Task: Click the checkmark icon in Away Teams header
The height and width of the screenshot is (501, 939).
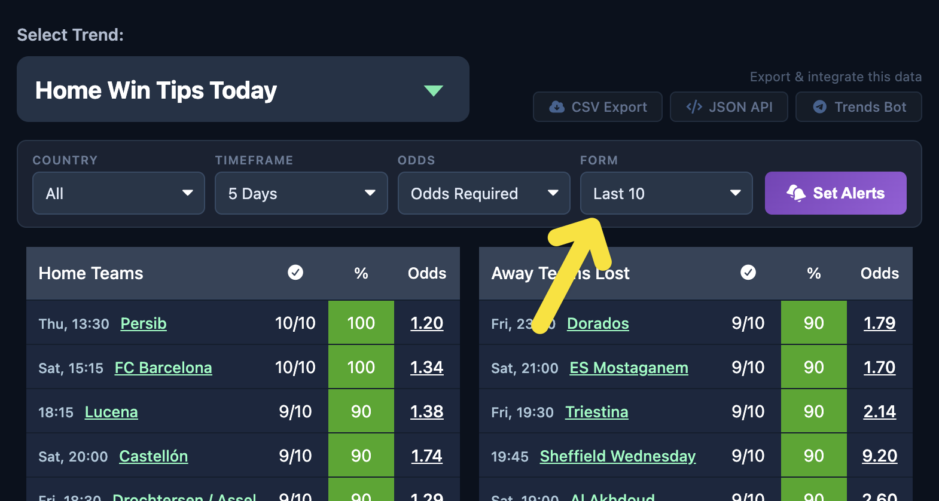Action: (x=748, y=273)
